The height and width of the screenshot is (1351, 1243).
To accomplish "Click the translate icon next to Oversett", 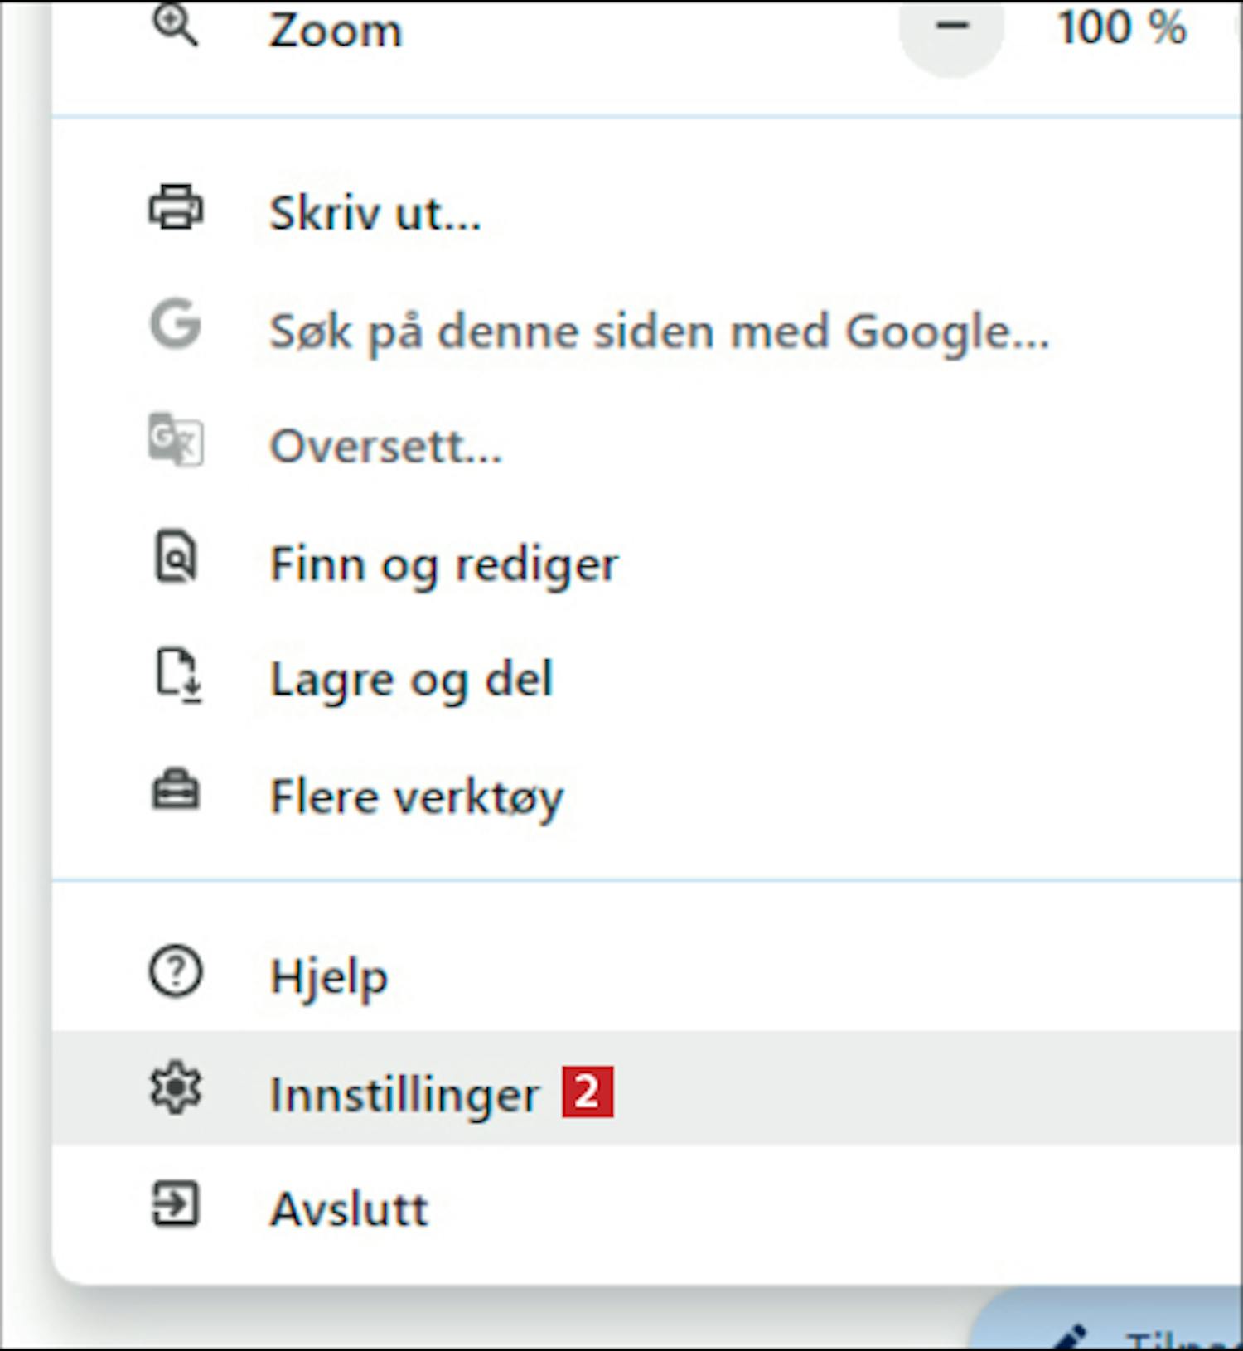I will pyautogui.click(x=176, y=440).
